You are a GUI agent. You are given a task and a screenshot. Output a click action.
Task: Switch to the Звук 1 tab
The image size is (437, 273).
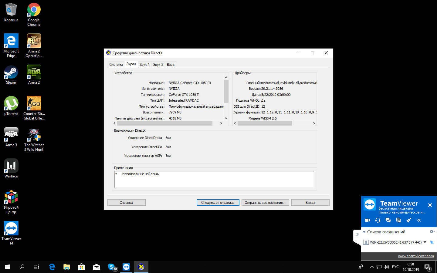[144, 65]
